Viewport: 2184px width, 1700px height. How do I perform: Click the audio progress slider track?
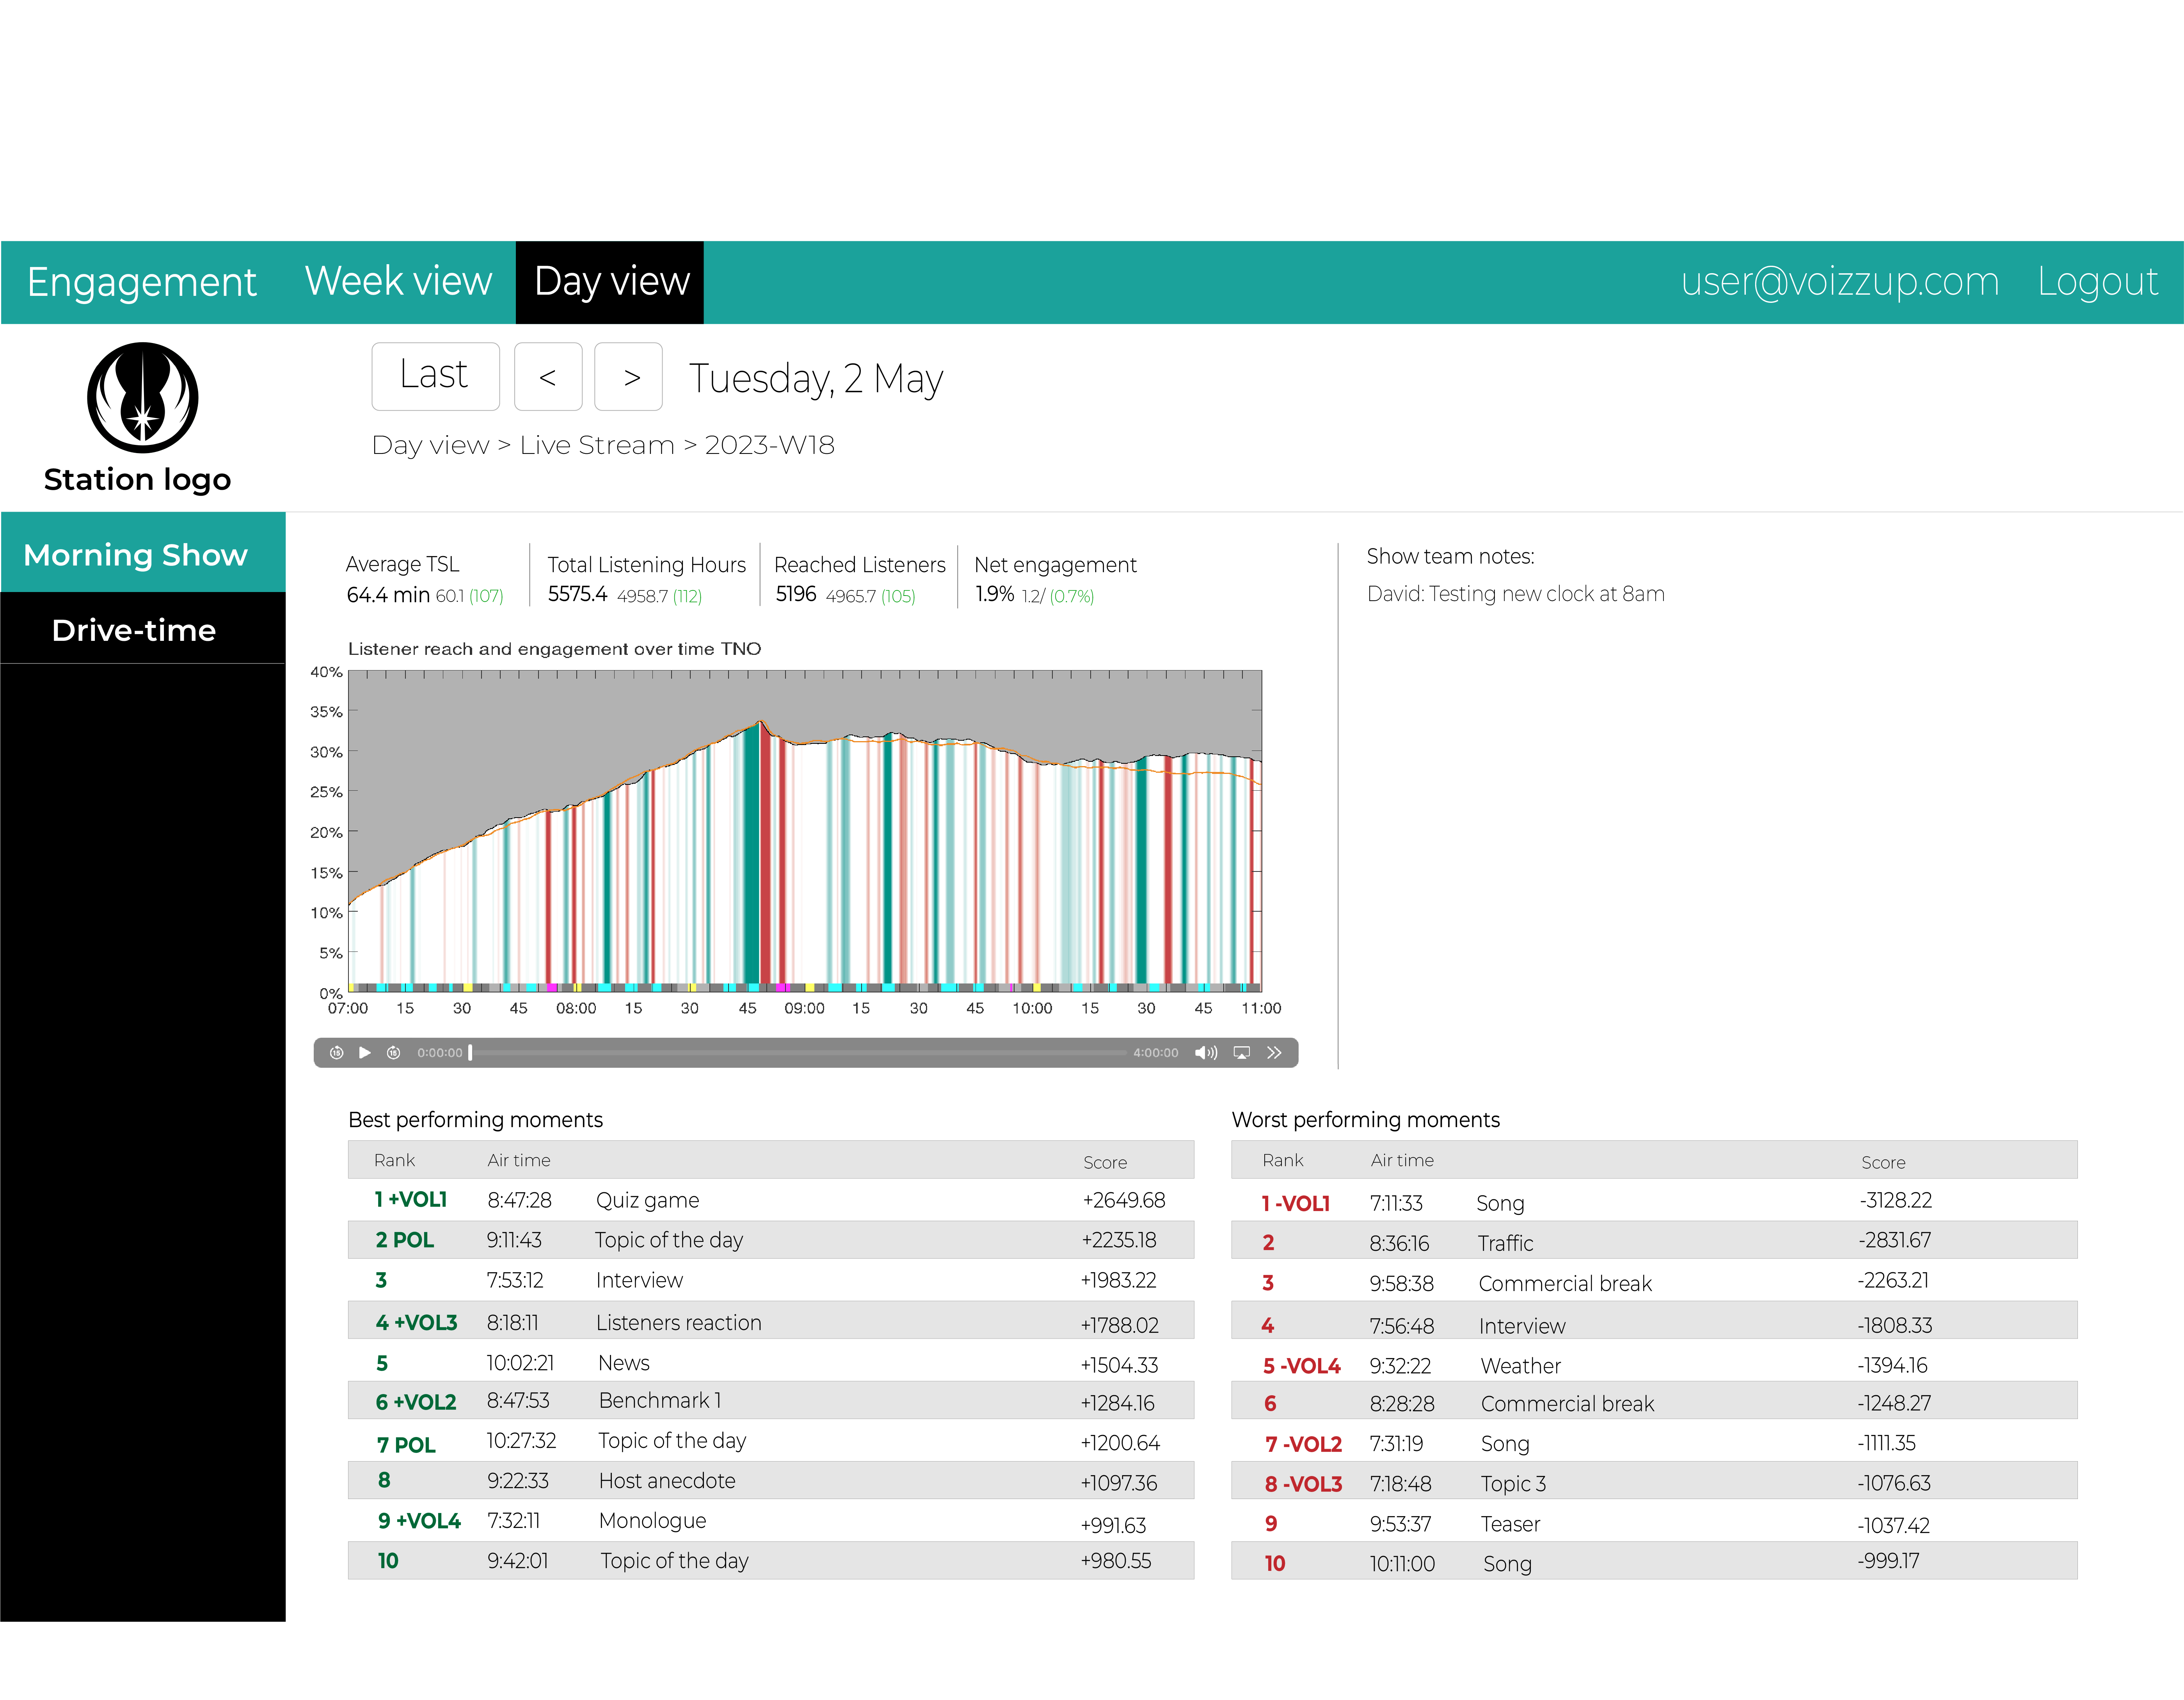[799, 1052]
